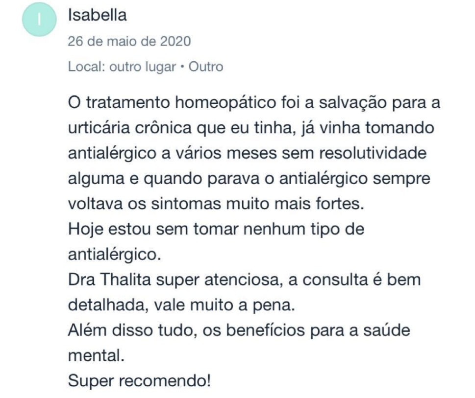Viewport: 475px width, 398px height.
Task: Click the line starting 'antialérgico a vários meses'
Action: (247, 153)
